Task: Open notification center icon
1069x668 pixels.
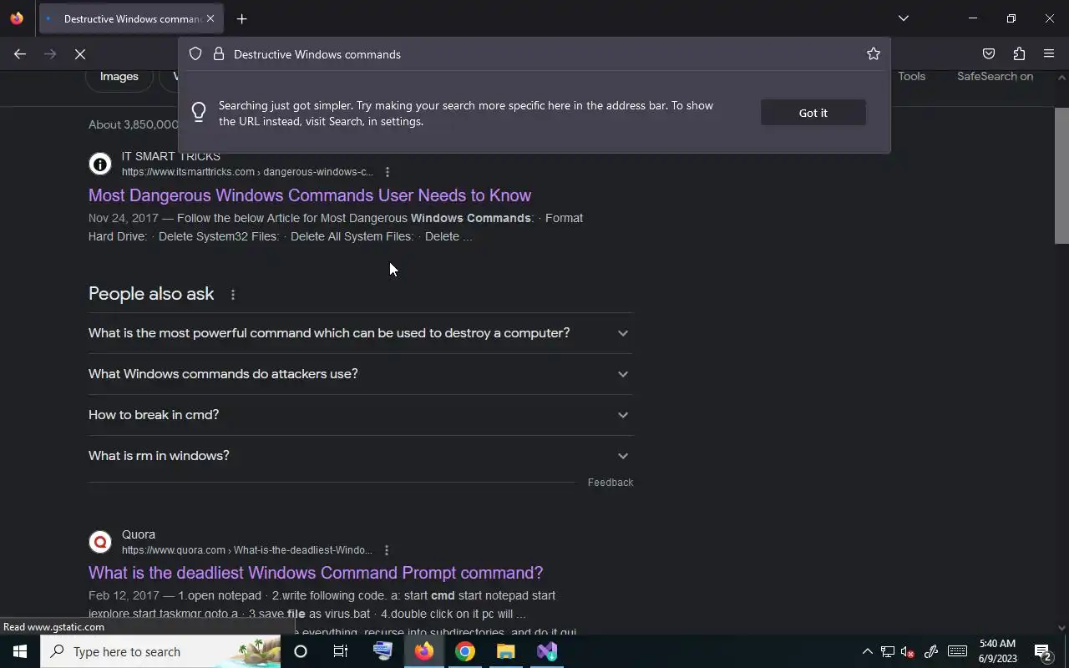Action: (x=1042, y=651)
